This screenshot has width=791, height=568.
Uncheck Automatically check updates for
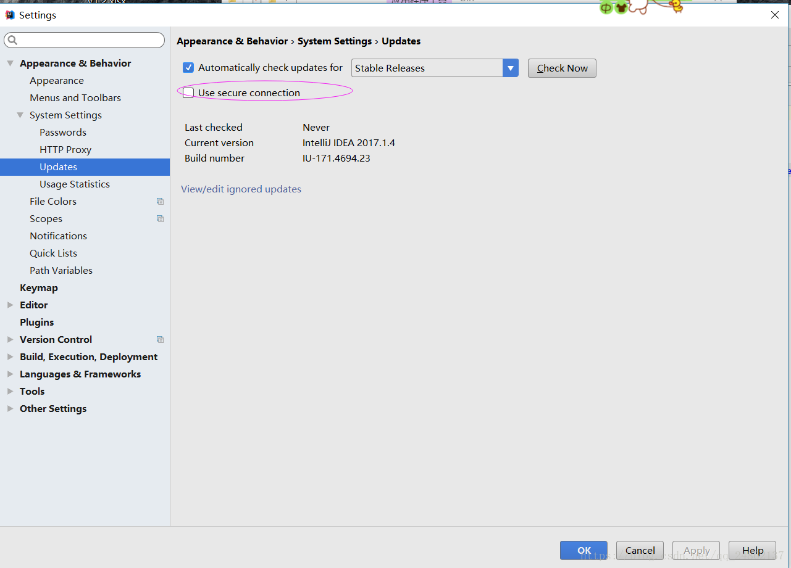coord(188,68)
